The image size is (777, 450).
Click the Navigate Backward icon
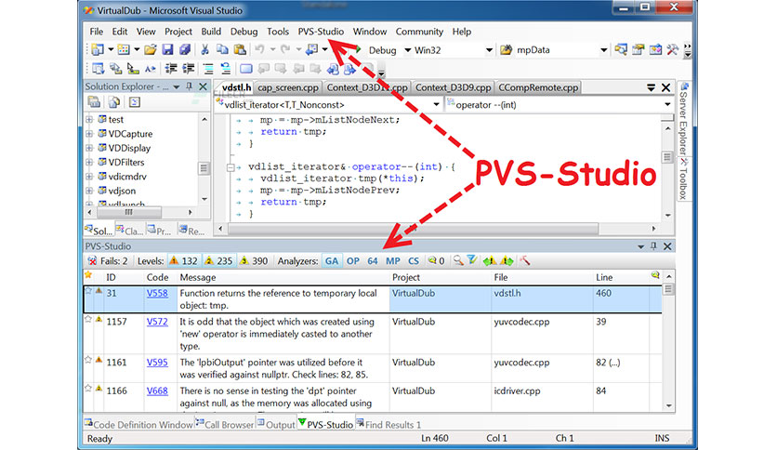coord(311,49)
